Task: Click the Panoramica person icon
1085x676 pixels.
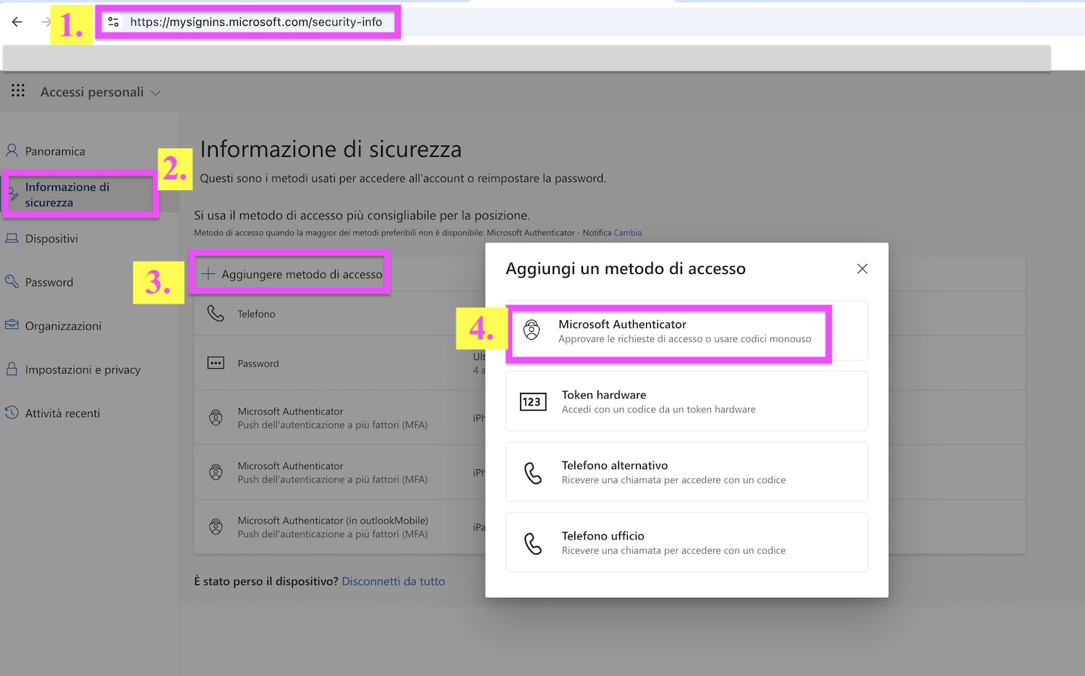Action: (12, 150)
